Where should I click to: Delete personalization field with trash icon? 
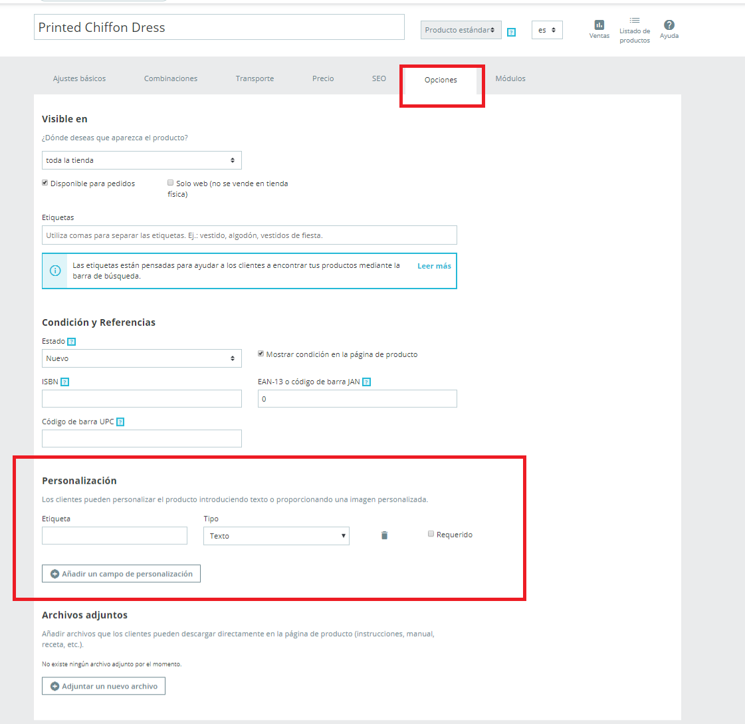tap(384, 535)
